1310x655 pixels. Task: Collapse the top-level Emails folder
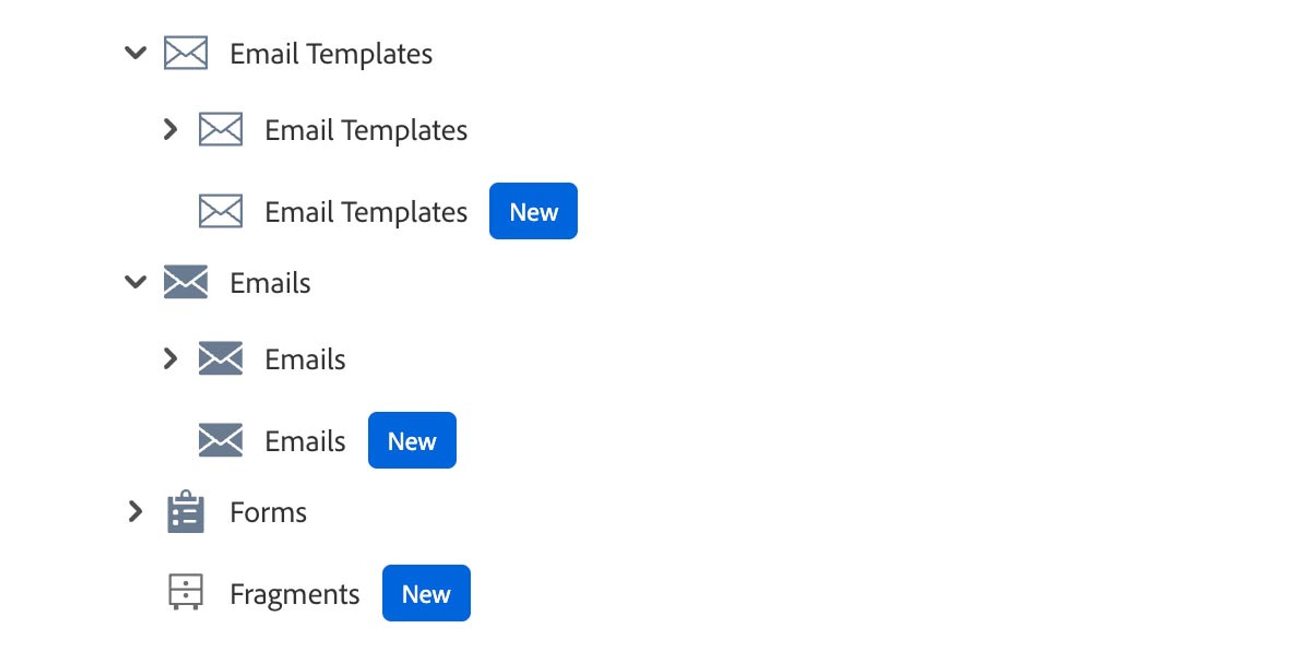point(135,282)
